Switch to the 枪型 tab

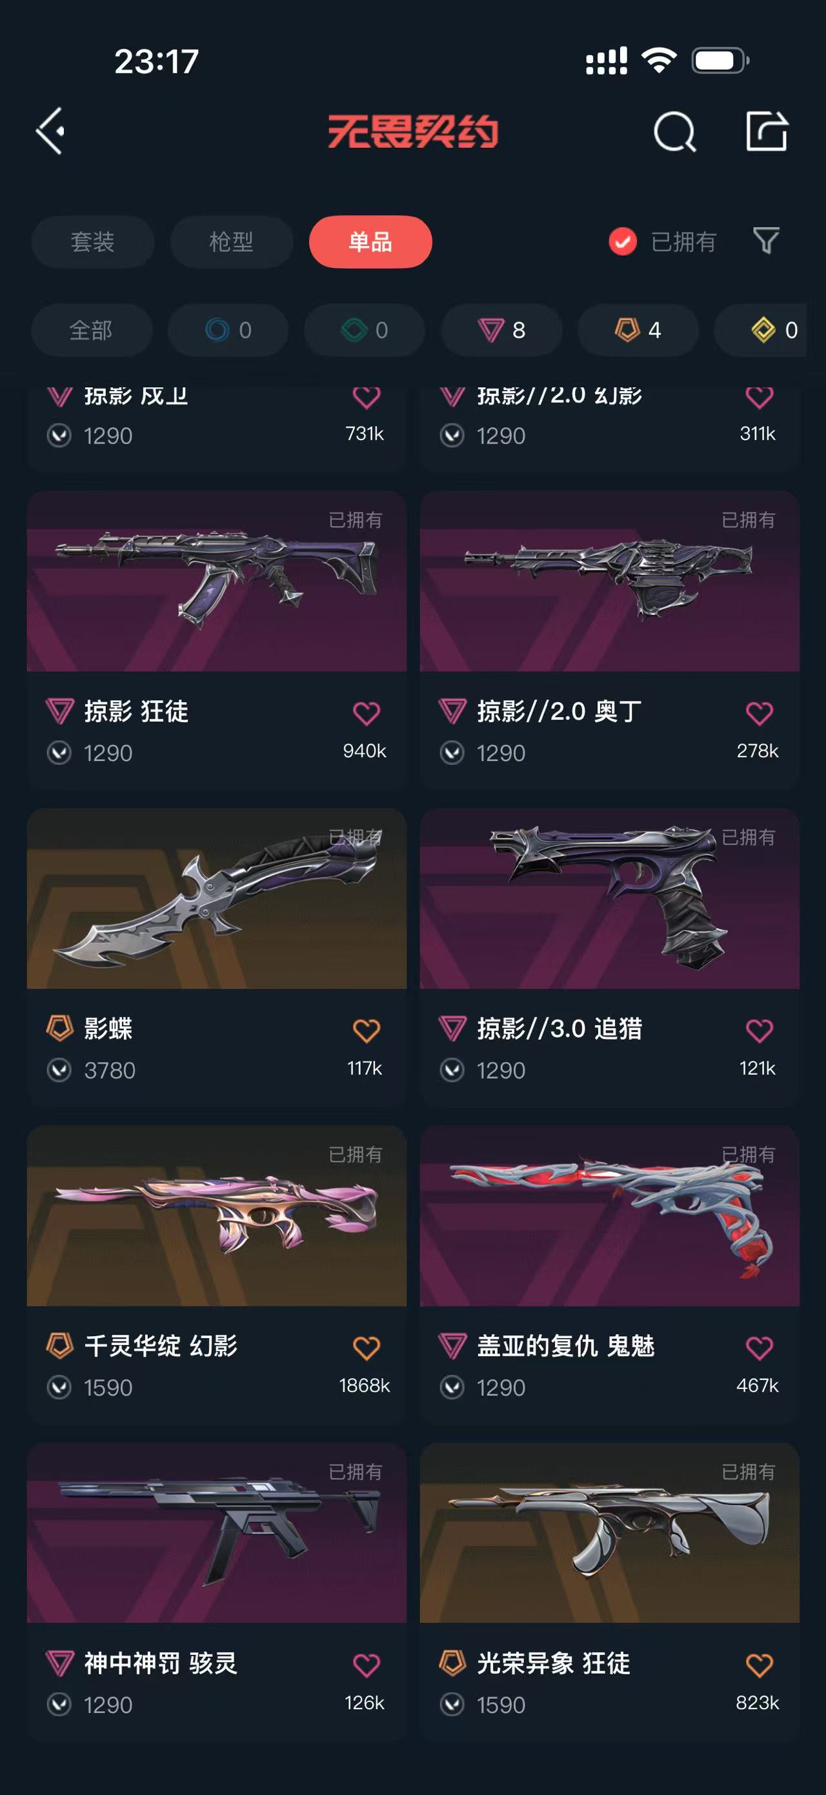point(231,242)
